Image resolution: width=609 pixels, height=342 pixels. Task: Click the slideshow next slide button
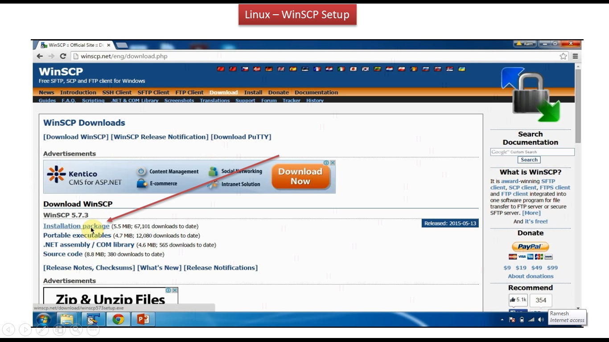pyautogui.click(x=25, y=330)
